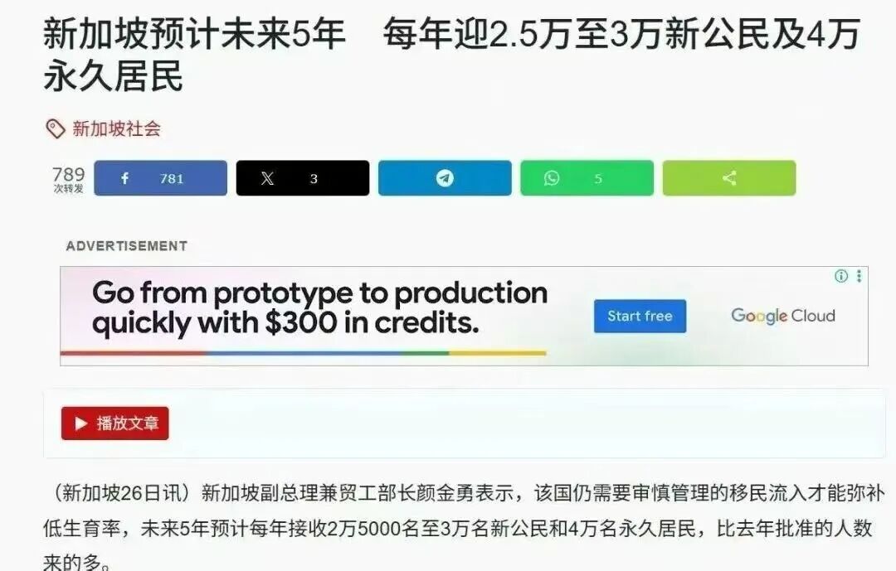
Task: Click the 播放文章 play button
Action: tap(114, 423)
